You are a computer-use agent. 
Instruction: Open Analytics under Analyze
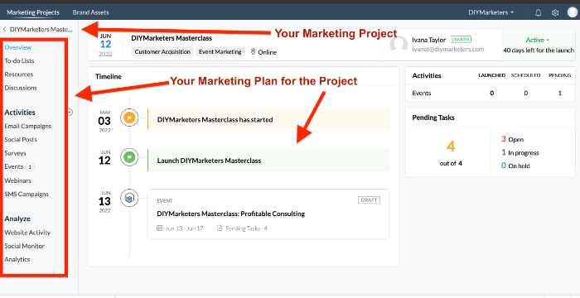17,259
